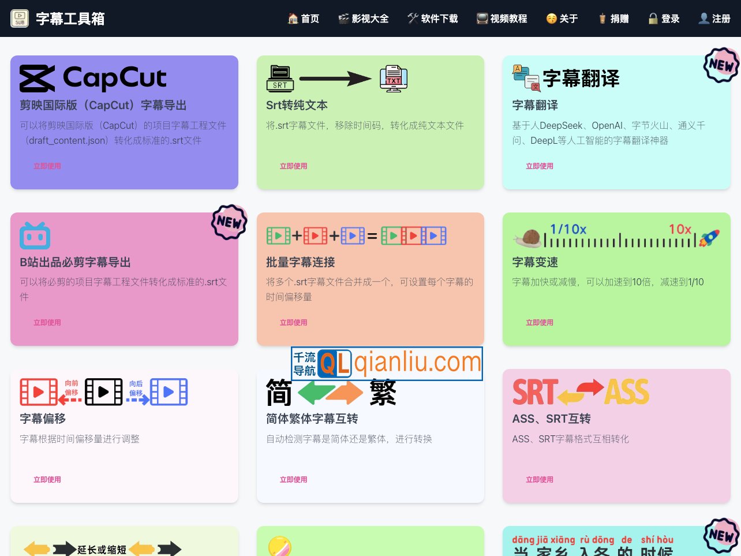Click the bilibili TV icon on B站出品必剪 card

click(35, 235)
